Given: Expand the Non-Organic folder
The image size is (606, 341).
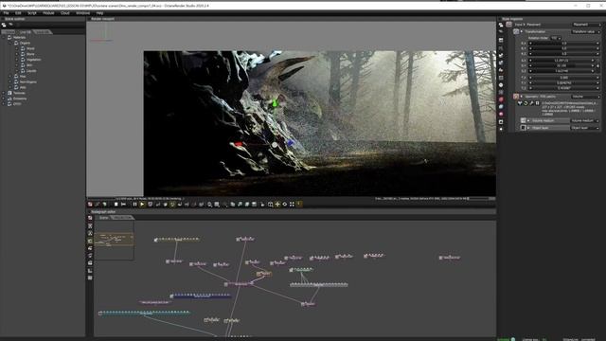Looking at the screenshot, I should pyautogui.click(x=10, y=82).
